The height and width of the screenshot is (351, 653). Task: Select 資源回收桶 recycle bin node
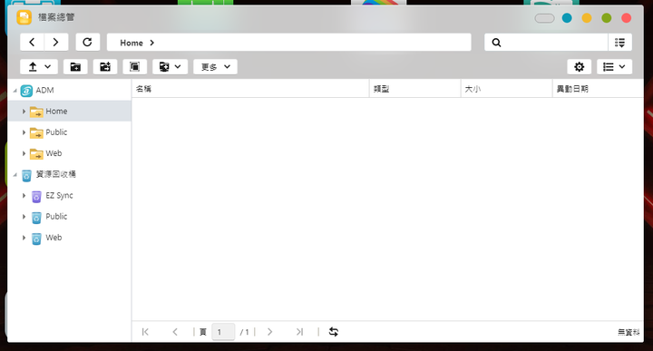[x=55, y=174]
